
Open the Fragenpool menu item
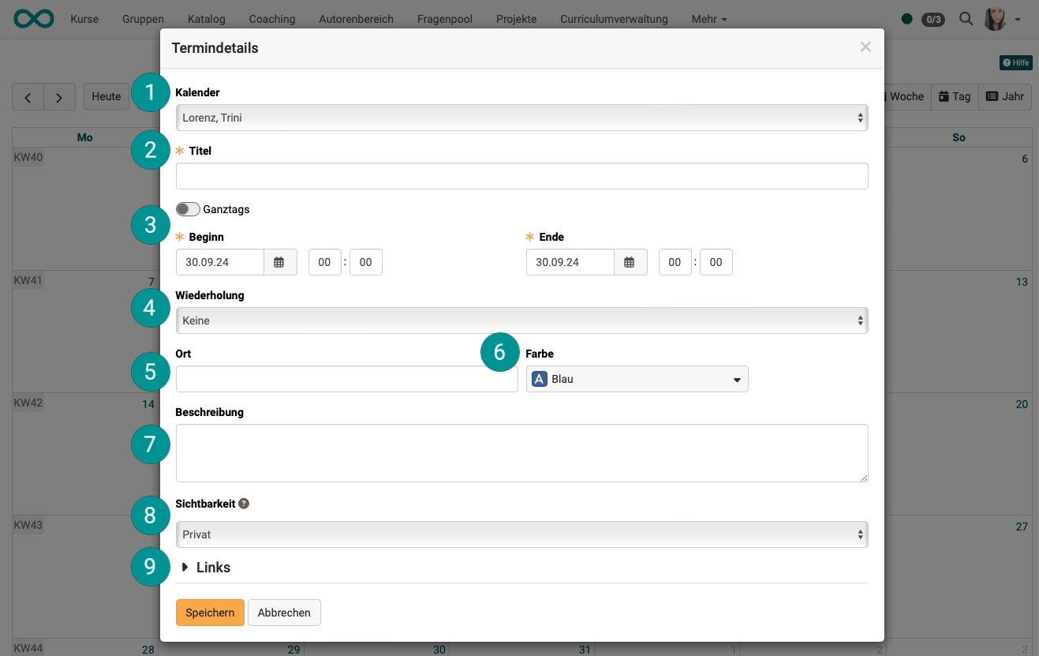click(445, 19)
